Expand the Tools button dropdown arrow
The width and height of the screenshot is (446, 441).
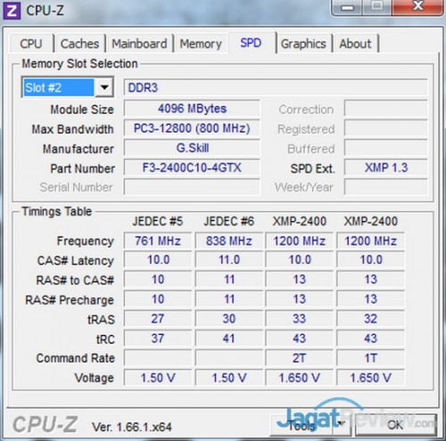[342, 424]
